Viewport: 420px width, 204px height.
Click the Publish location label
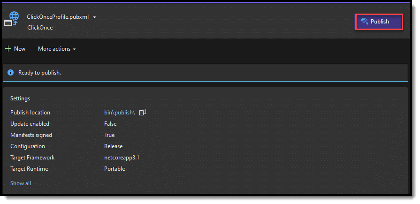click(x=30, y=113)
